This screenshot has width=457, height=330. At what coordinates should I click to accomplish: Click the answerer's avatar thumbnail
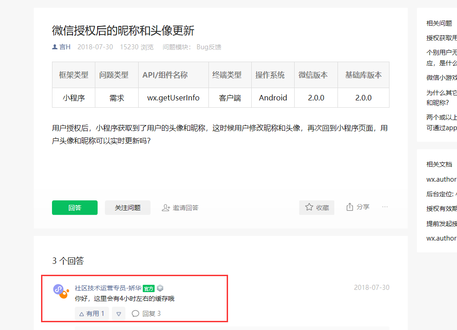[61, 291]
